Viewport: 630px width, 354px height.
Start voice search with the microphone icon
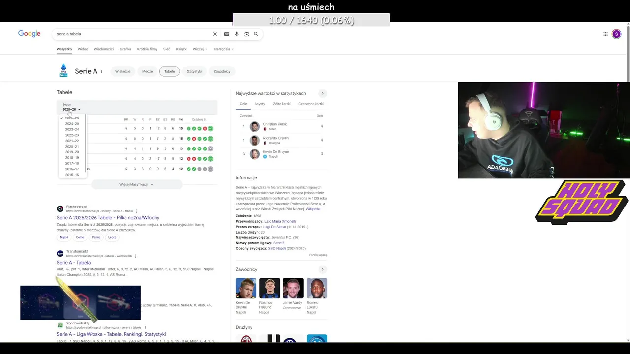coord(236,34)
